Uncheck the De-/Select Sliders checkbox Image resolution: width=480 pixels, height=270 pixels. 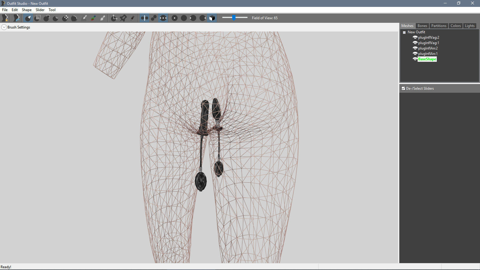point(403,88)
